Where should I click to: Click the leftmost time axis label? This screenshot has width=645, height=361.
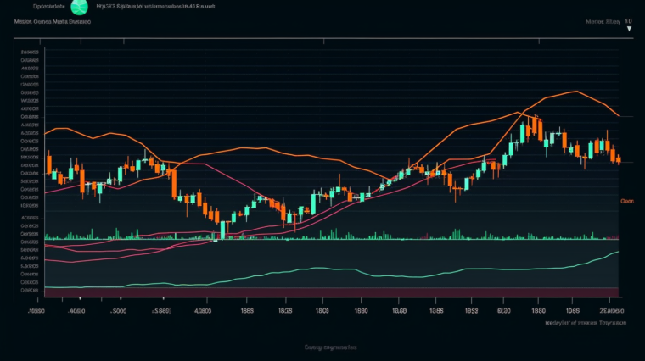click(x=37, y=311)
